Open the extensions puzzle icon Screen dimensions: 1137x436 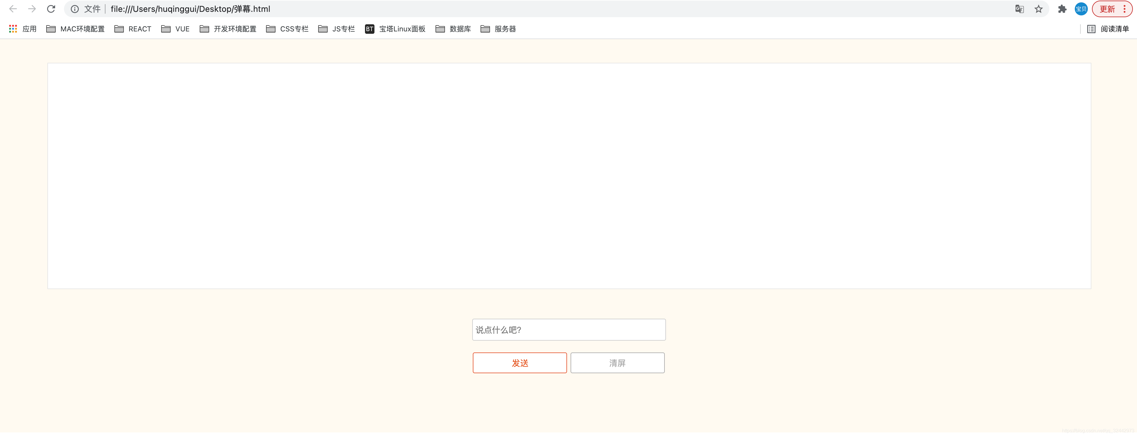(1062, 9)
